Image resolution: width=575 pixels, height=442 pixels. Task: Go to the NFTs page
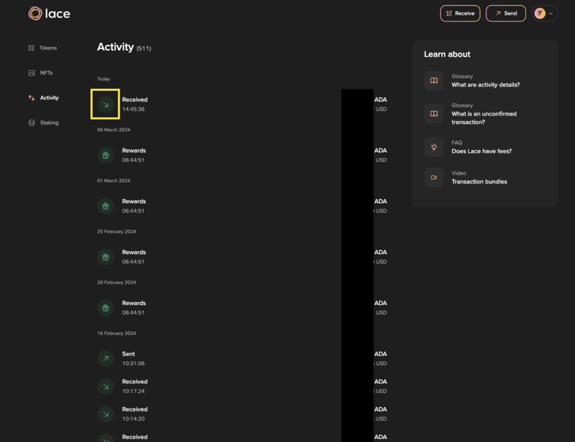click(46, 73)
